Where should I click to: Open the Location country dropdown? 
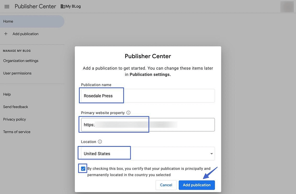point(211,153)
